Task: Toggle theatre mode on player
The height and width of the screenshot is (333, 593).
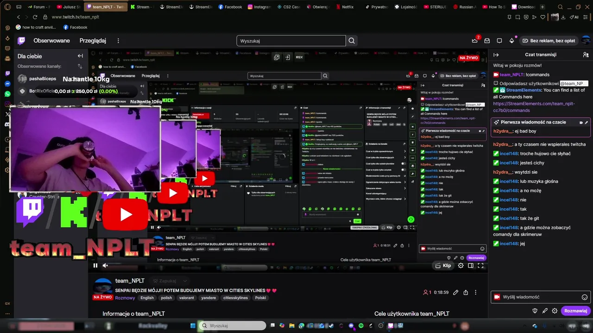Action: coord(471,265)
